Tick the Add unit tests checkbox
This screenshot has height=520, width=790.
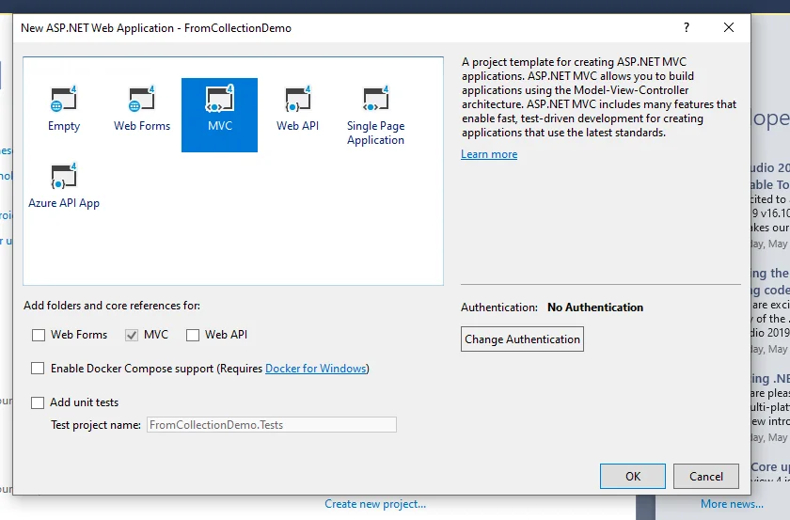[38, 402]
